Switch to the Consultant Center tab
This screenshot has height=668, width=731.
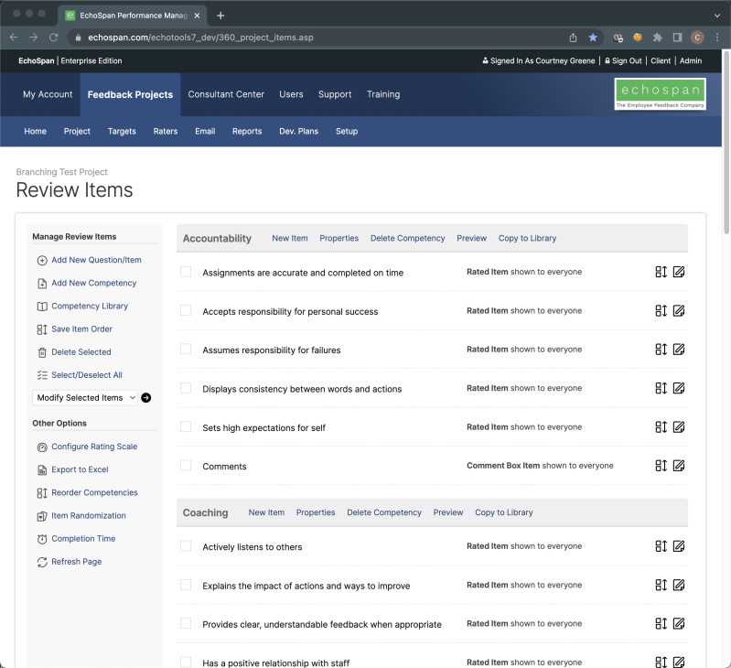coord(226,94)
